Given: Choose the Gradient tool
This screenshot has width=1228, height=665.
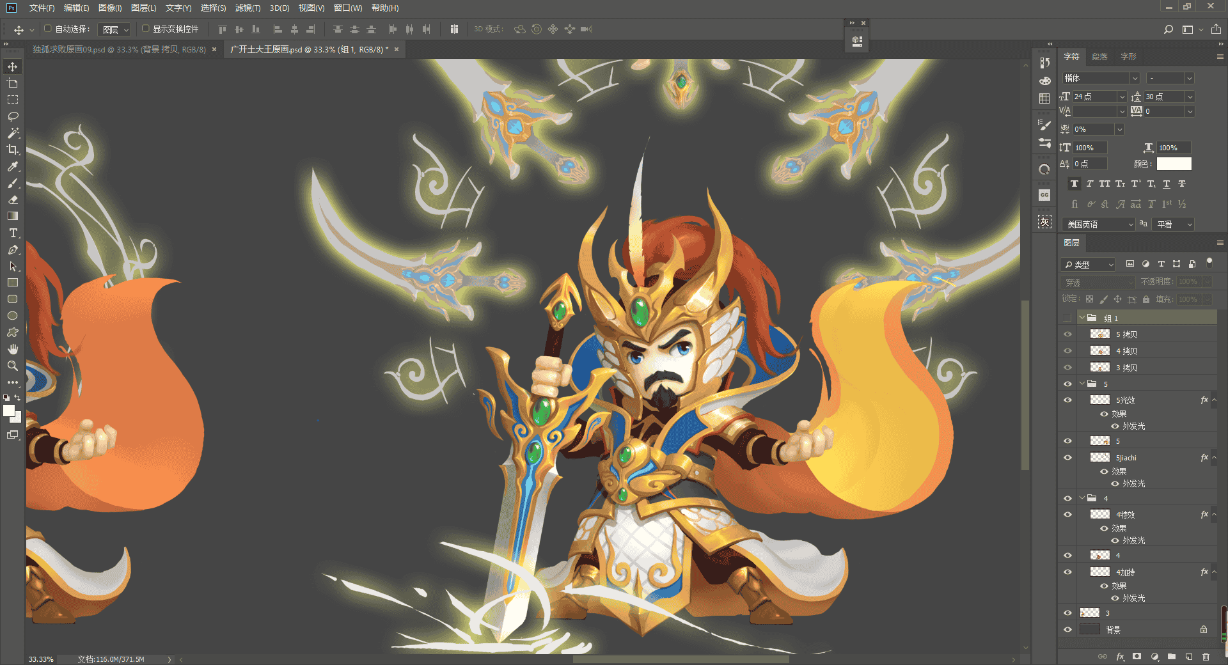Looking at the screenshot, I should coord(13,216).
